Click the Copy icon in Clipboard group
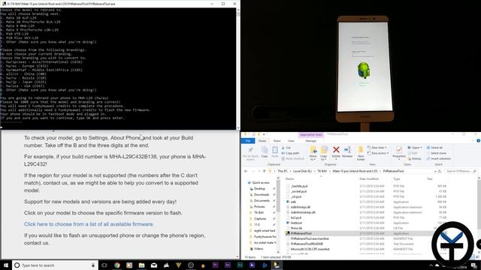The height and width of the screenshot is (270, 481). pos(264,152)
